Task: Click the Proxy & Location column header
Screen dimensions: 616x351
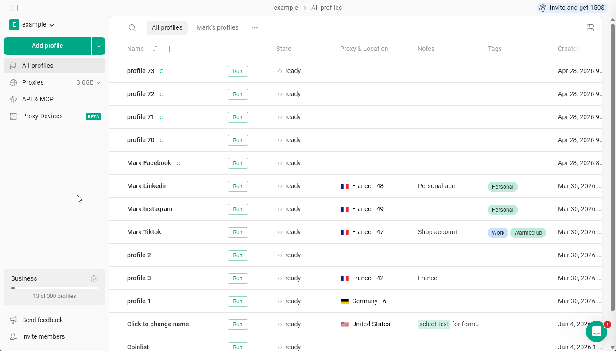Action: [364, 49]
